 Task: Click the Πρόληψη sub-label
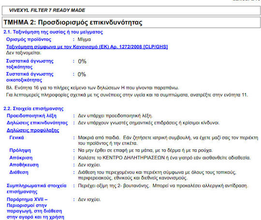(20, 150)
